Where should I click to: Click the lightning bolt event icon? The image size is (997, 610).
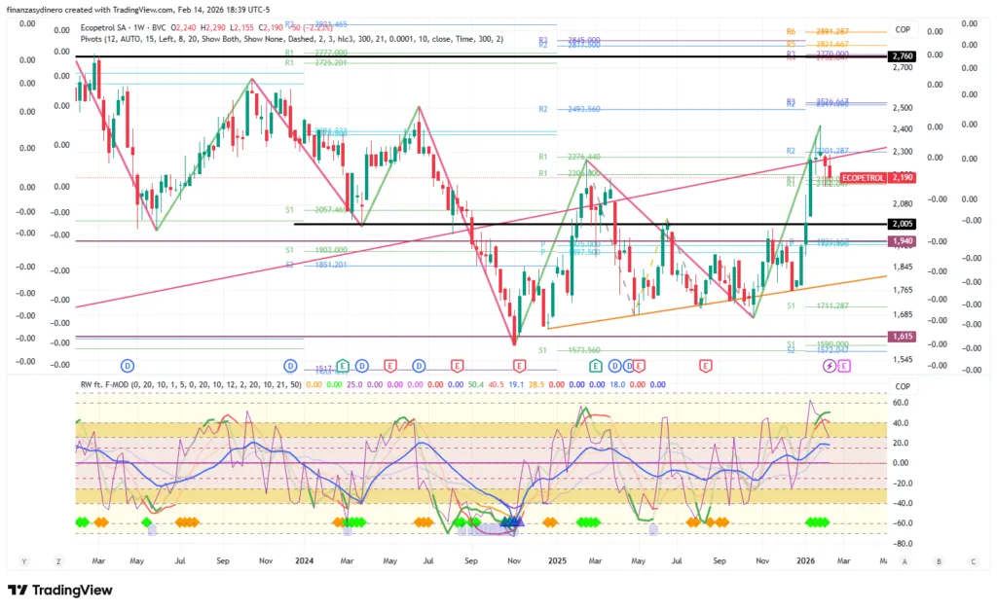point(830,365)
